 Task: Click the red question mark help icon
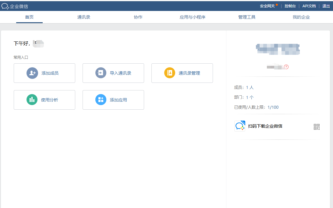286,67
